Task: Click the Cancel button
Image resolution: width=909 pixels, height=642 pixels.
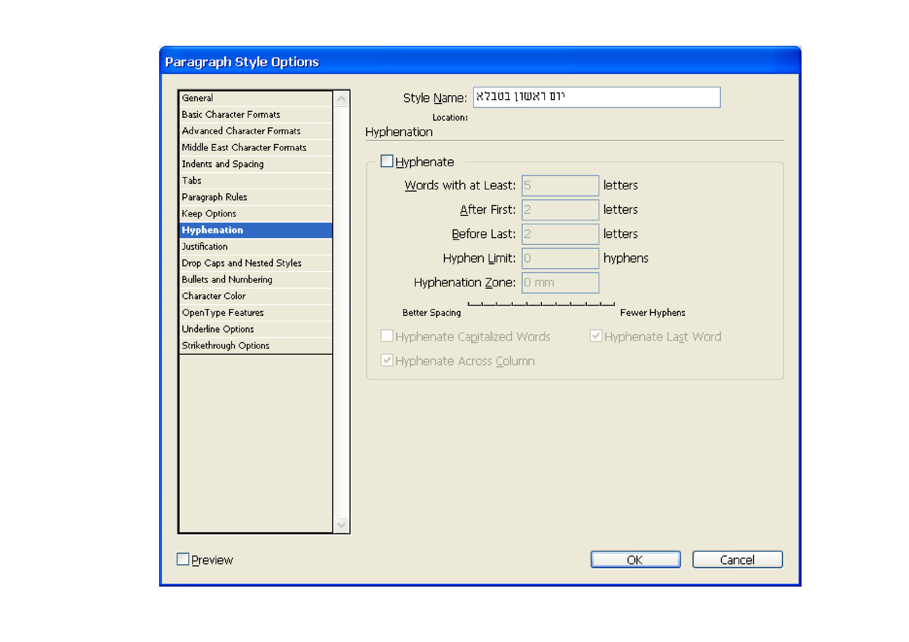Action: [737, 559]
